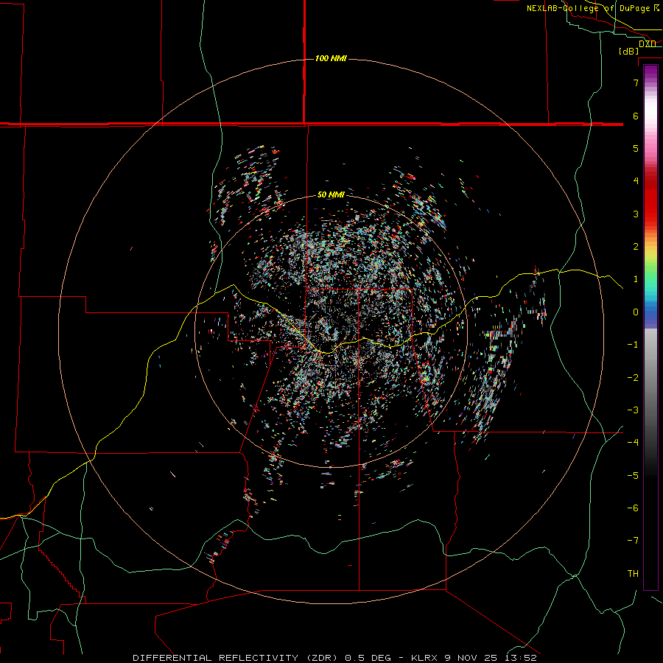Click the 50 NMI range ring label
This screenshot has height=663, width=663.
pyautogui.click(x=331, y=194)
